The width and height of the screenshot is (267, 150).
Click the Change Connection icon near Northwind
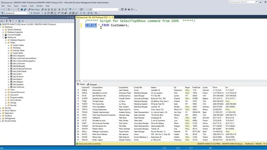2,13
